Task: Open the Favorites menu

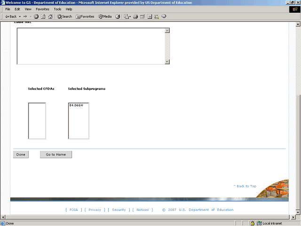Action: (x=42, y=9)
